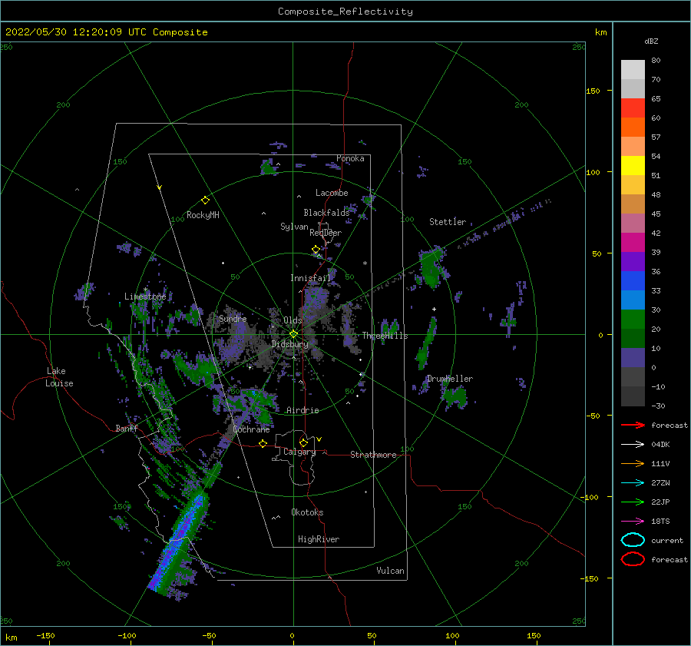Click the Innisfail city label

point(310,278)
